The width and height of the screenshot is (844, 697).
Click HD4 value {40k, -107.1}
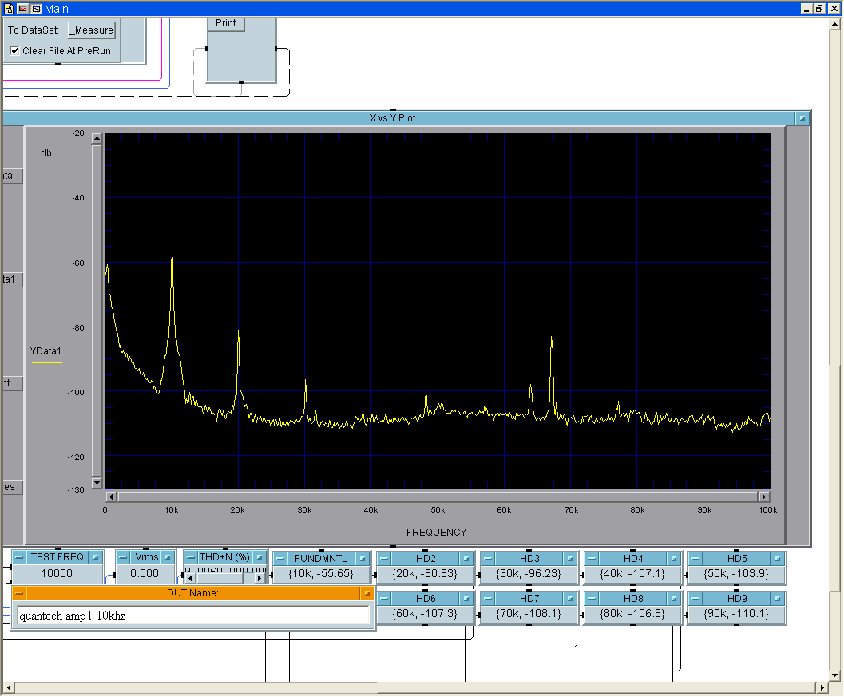click(x=632, y=574)
